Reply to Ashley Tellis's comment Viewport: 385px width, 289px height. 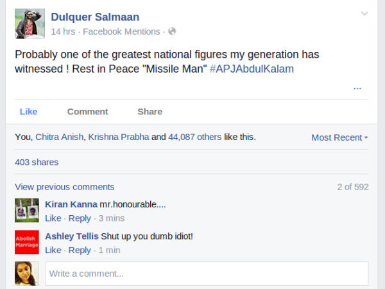point(80,250)
